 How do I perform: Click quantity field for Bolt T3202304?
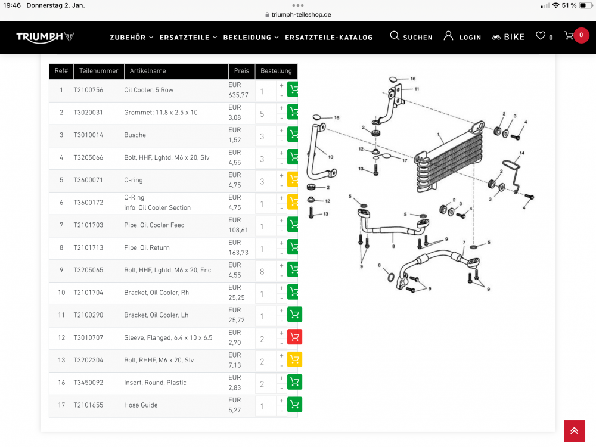click(x=266, y=362)
